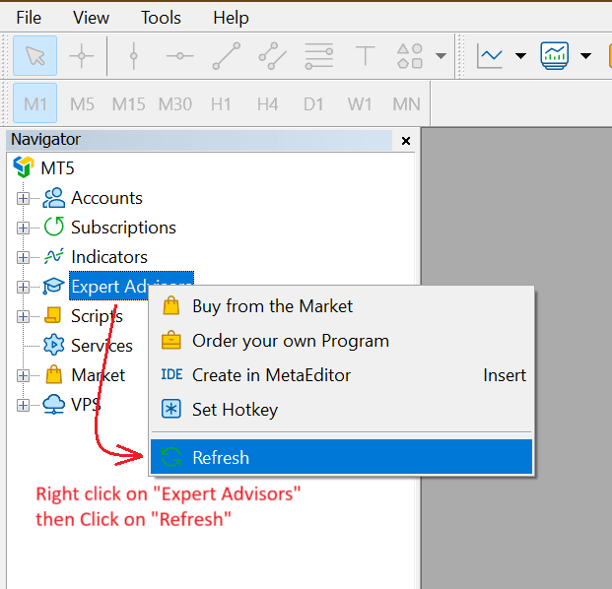612x589 pixels.
Task: Switch to D1 timeframe
Action: click(313, 104)
